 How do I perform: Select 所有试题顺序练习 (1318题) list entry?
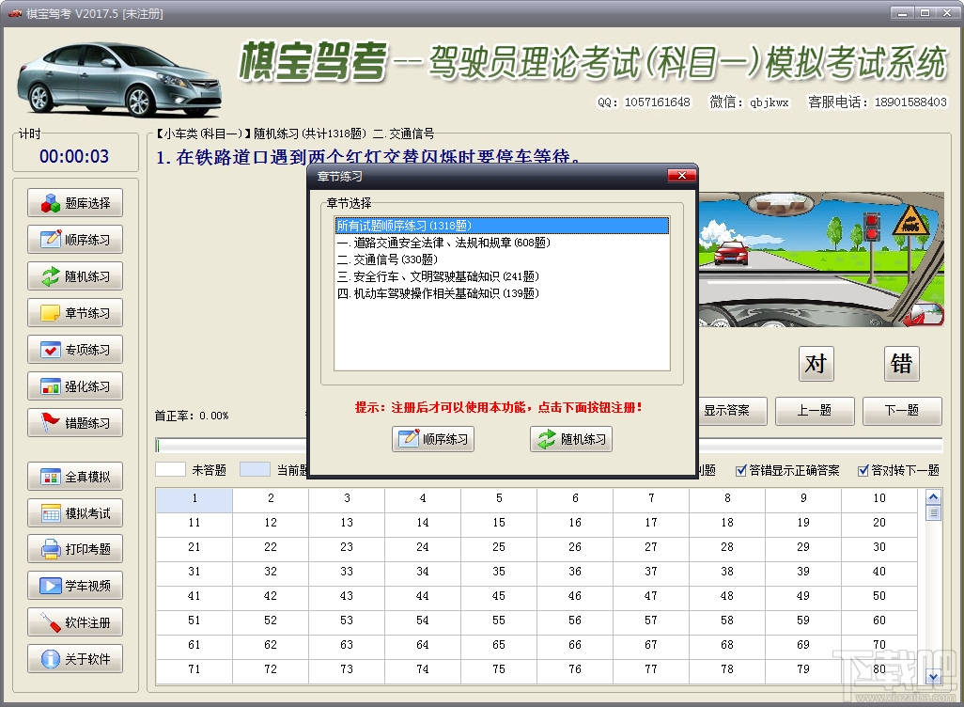[502, 226]
